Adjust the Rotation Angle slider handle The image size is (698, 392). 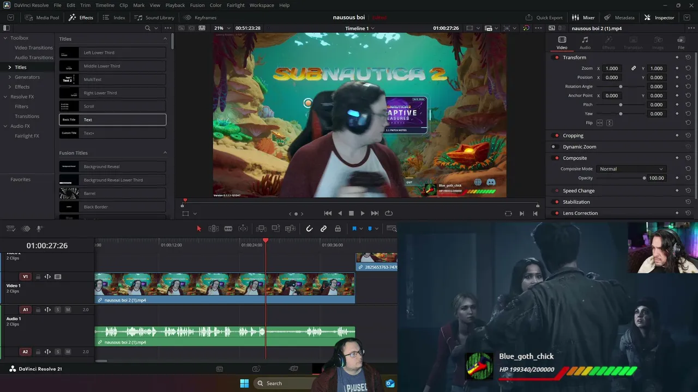(621, 87)
